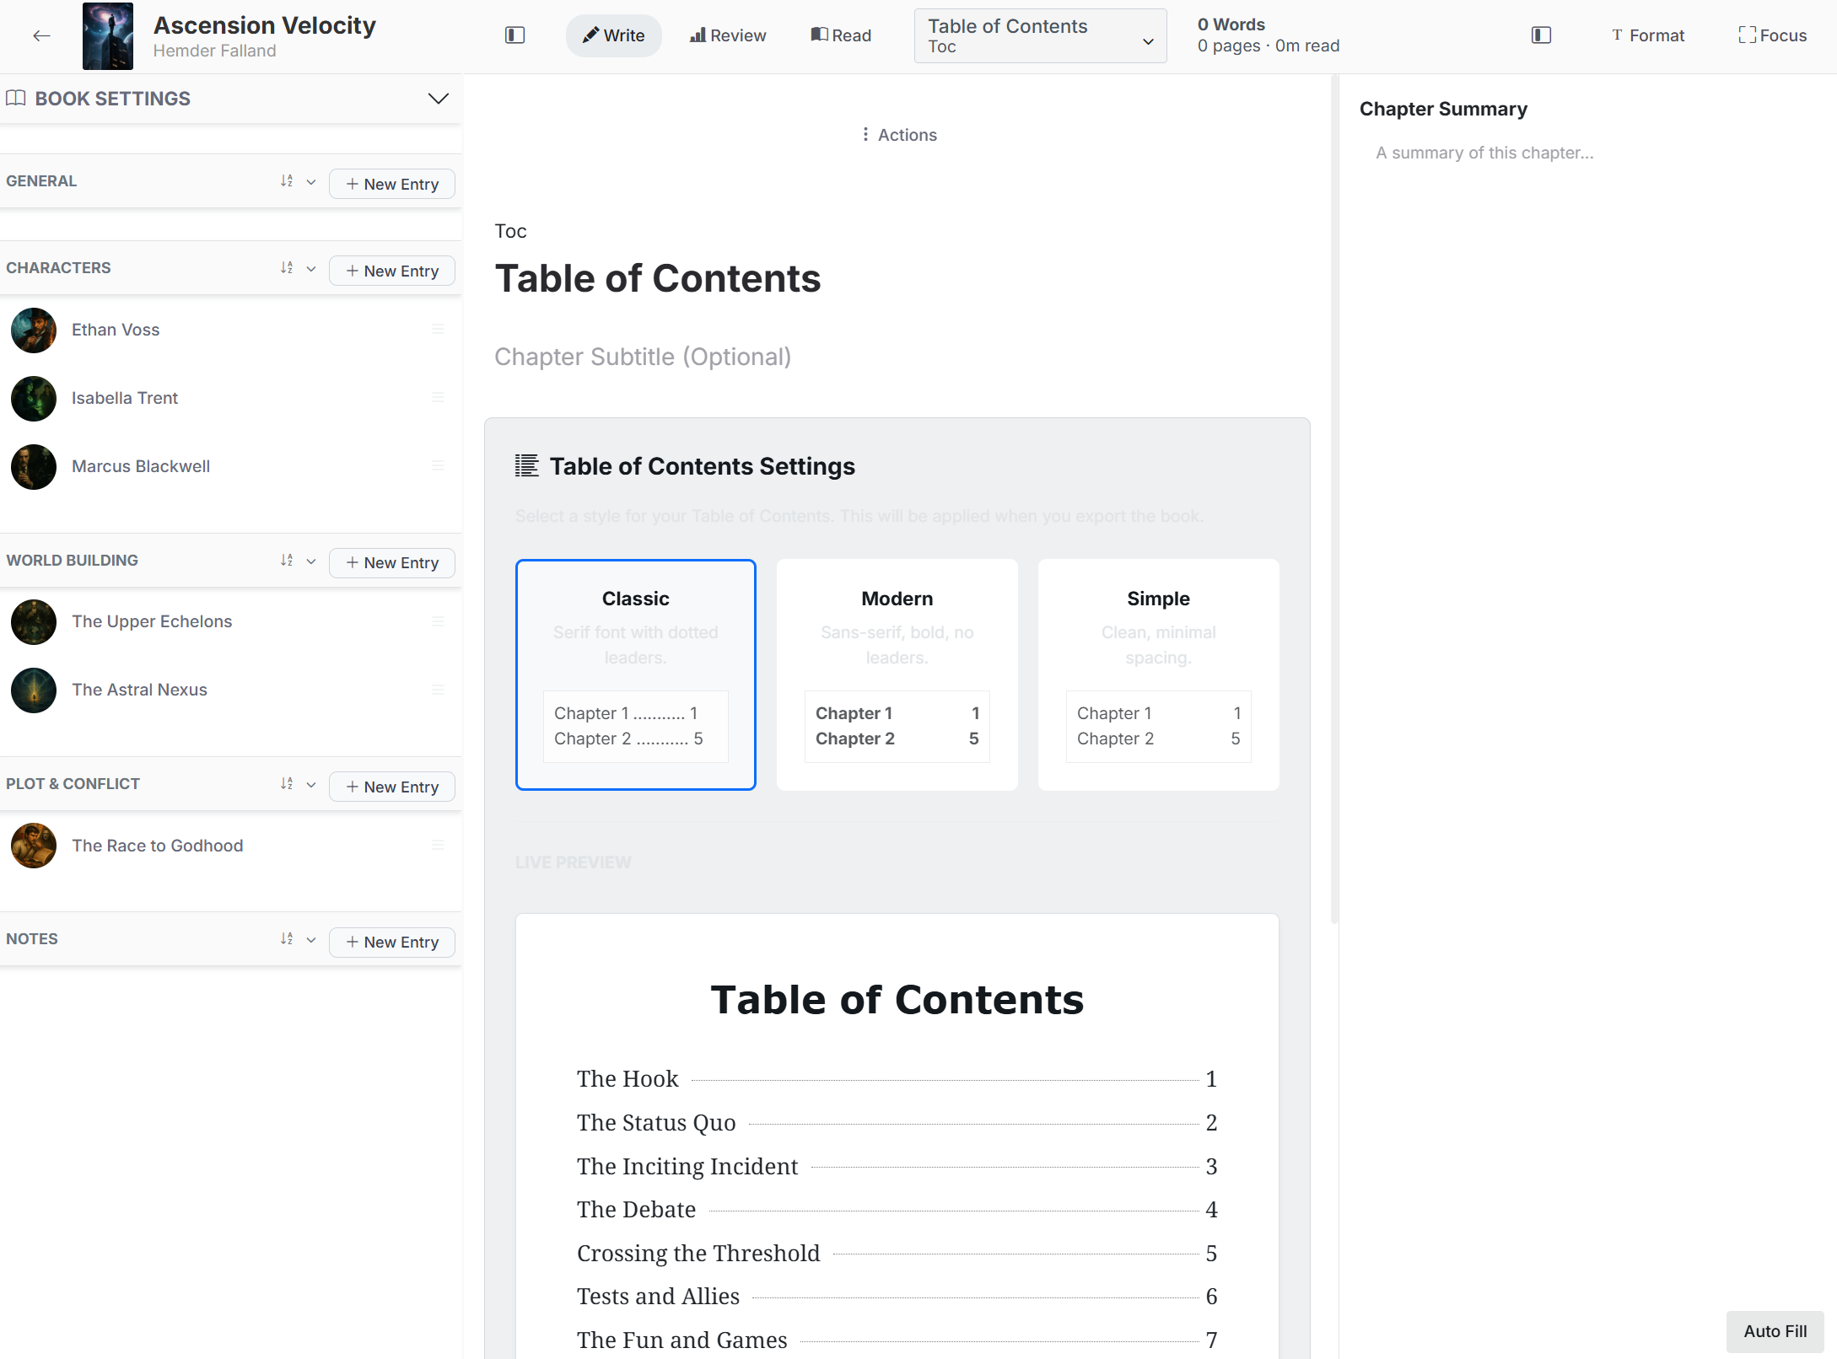Click The Inciting Incident preview entry
Image resolution: width=1837 pixels, height=1359 pixels.
[897, 1167]
